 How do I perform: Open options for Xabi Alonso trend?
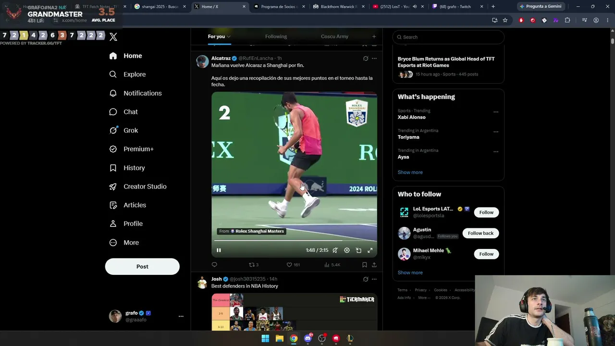[x=496, y=112]
